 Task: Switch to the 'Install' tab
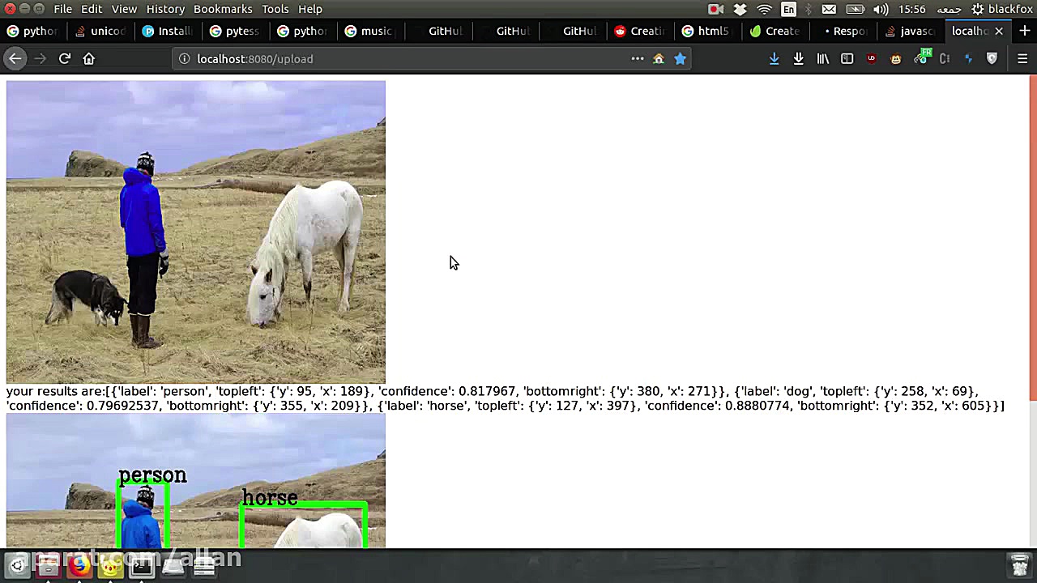pyautogui.click(x=168, y=31)
